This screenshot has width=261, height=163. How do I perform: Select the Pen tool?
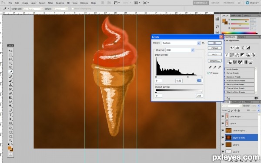[10, 110]
